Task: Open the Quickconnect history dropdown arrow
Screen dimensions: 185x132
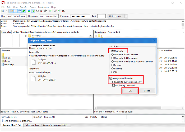Action: pyautogui.click(x=126, y=16)
